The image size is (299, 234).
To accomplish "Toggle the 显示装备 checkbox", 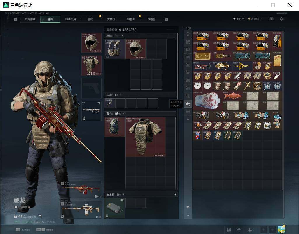I will (16, 207).
